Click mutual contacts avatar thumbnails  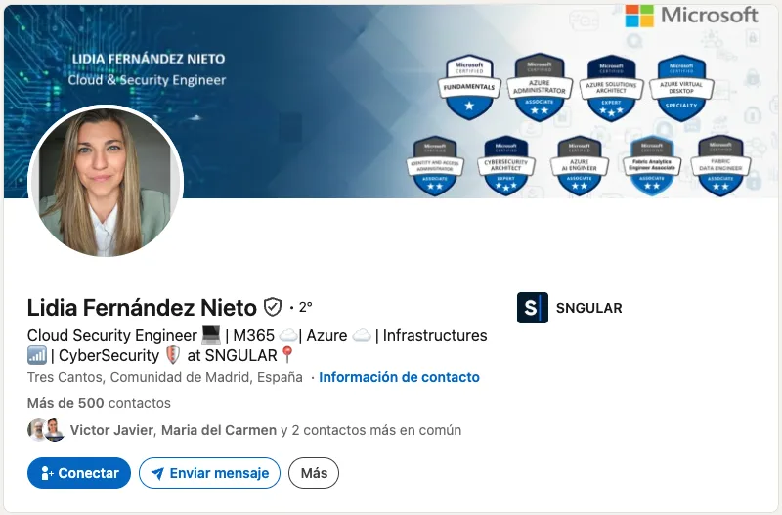click(x=46, y=430)
